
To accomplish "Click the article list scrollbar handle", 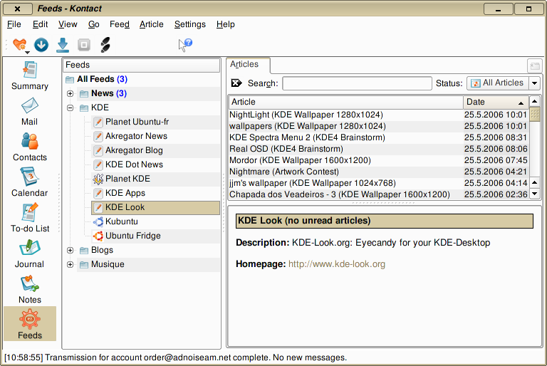I will tap(534, 114).
